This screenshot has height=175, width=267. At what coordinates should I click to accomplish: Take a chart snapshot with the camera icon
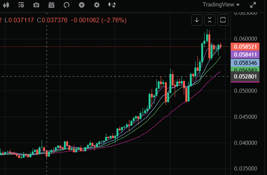36,5
